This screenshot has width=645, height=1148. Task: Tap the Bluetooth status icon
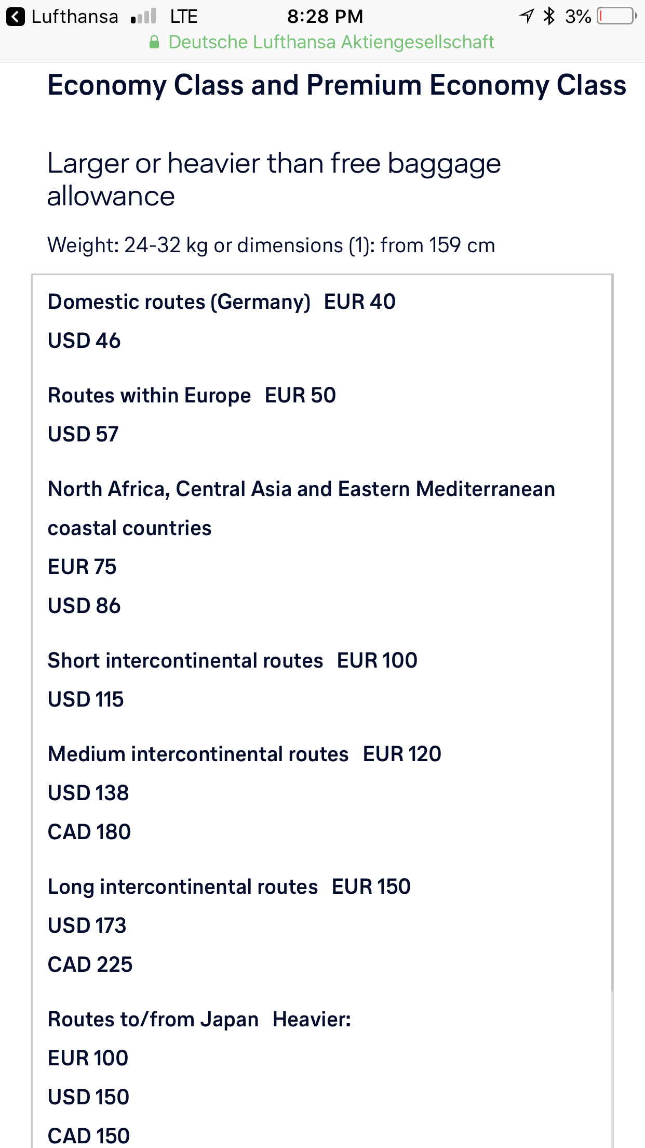[x=549, y=16]
